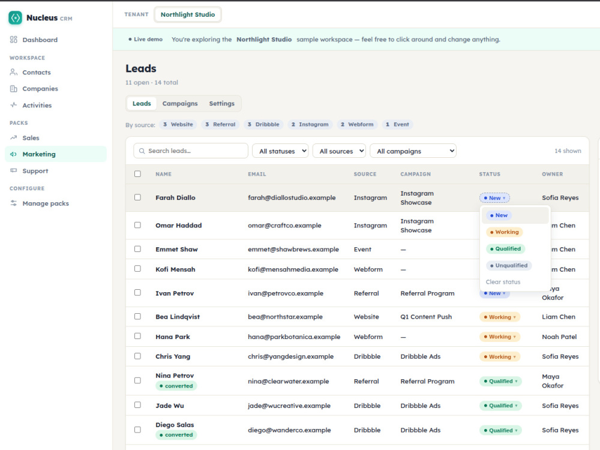Check the Diego Salas row checkbox
Viewport: 600px width, 450px height.
tap(138, 430)
